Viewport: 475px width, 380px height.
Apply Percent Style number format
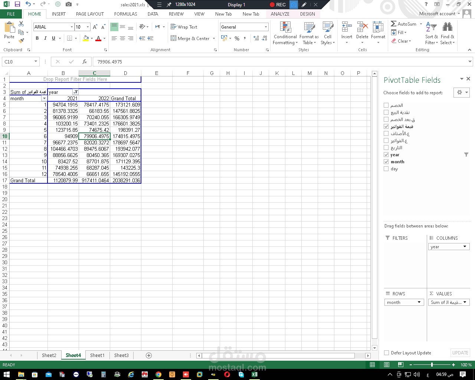[x=237, y=38]
